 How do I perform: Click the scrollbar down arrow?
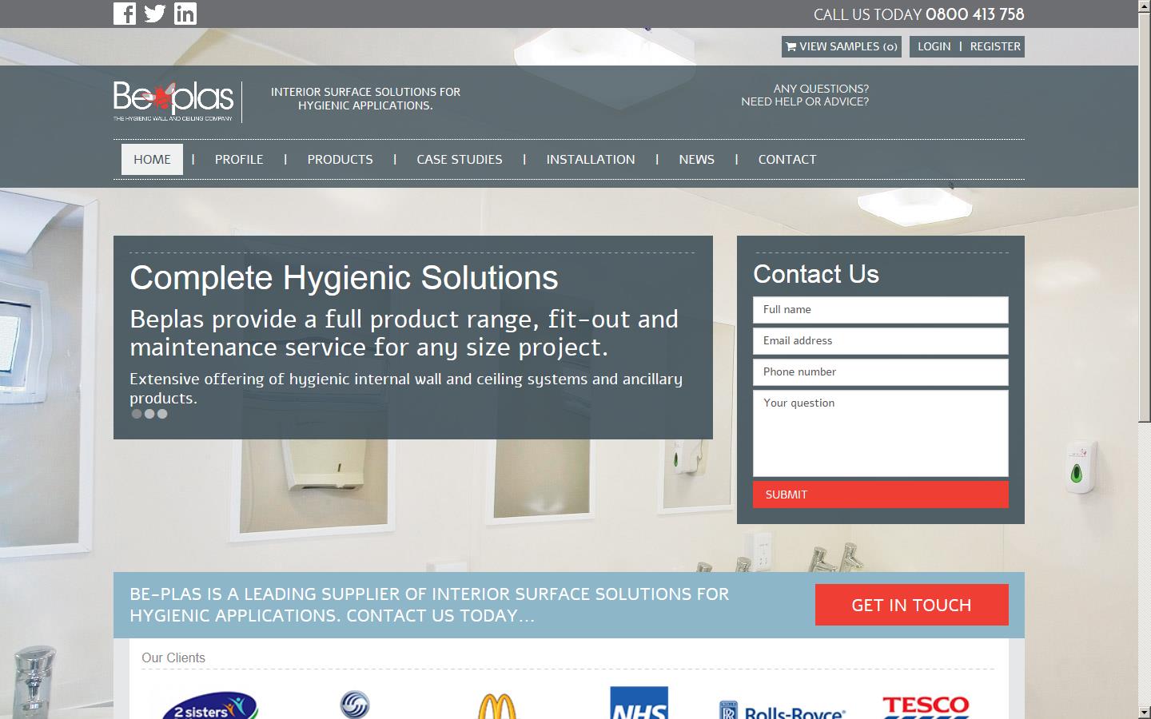1144,712
